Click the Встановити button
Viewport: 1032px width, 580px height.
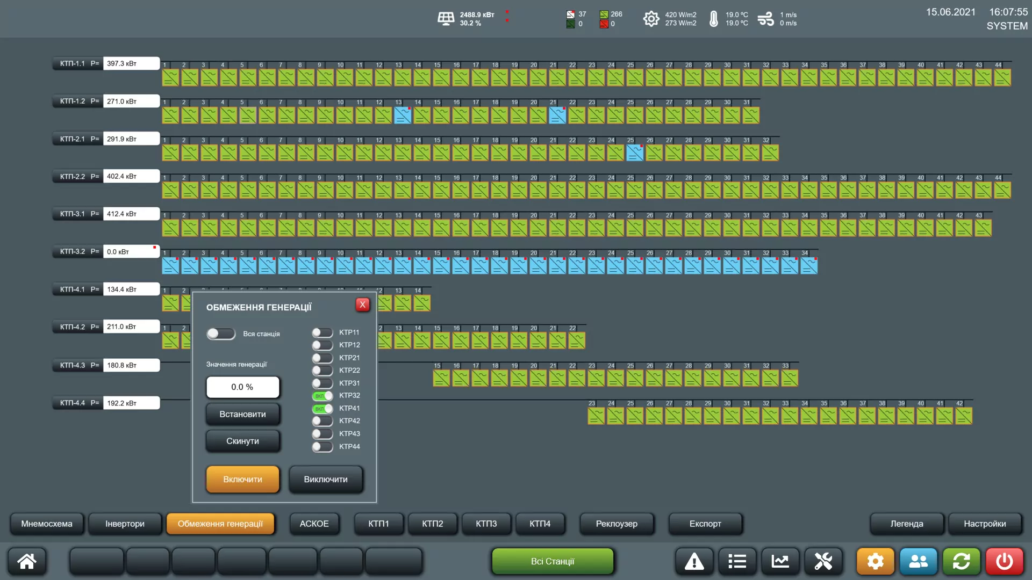pyautogui.click(x=242, y=414)
